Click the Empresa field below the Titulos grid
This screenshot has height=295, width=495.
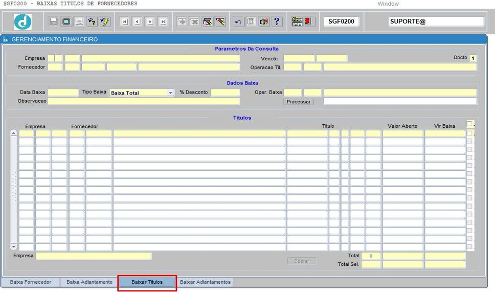[94, 256]
